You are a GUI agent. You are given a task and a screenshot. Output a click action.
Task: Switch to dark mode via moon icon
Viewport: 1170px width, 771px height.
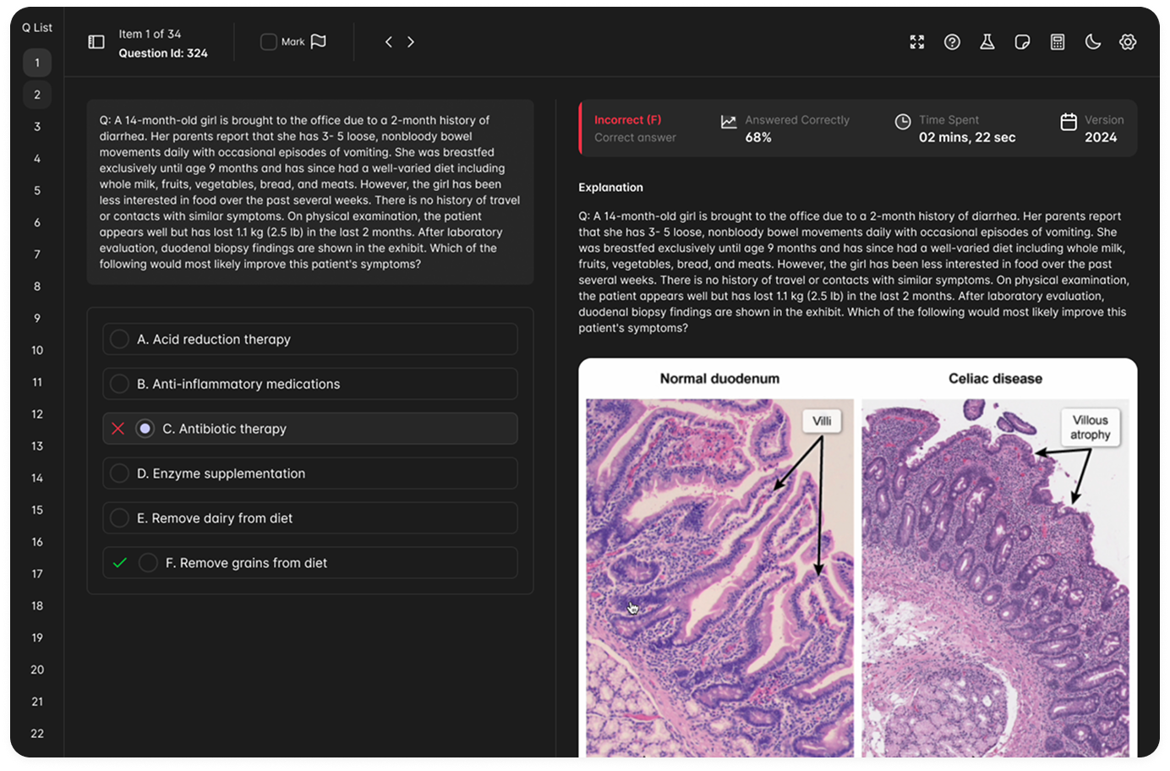(x=1092, y=41)
